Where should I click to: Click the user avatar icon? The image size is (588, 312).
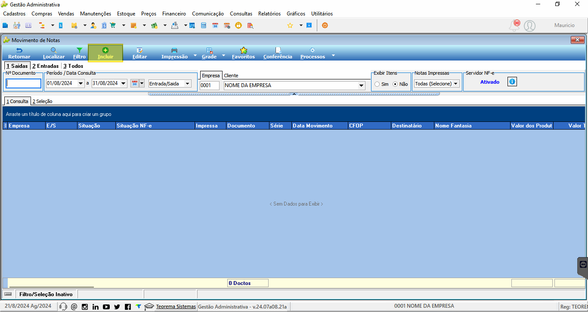529,26
